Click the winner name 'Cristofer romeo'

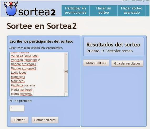coord(119,51)
